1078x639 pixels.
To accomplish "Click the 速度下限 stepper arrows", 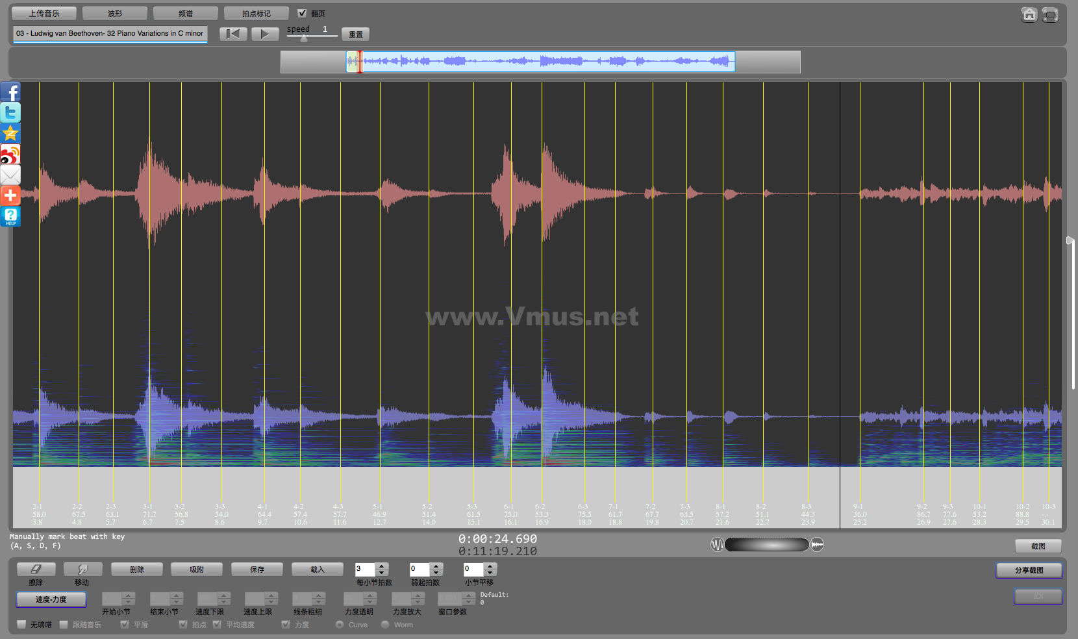I will coord(224,599).
